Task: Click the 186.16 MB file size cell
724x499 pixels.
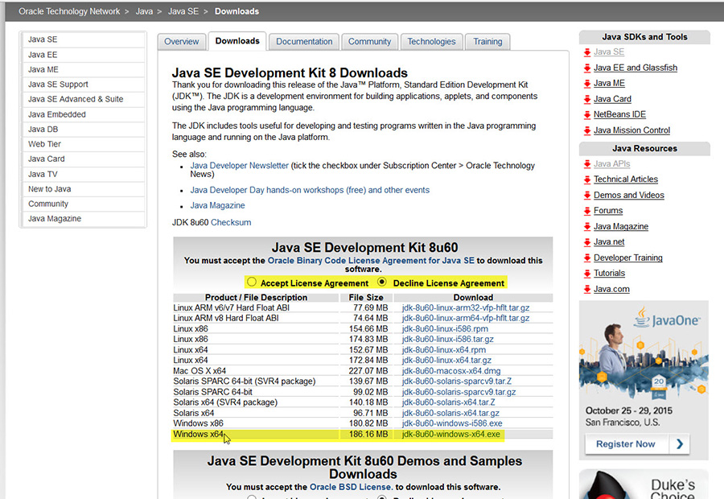Action: 368,435
